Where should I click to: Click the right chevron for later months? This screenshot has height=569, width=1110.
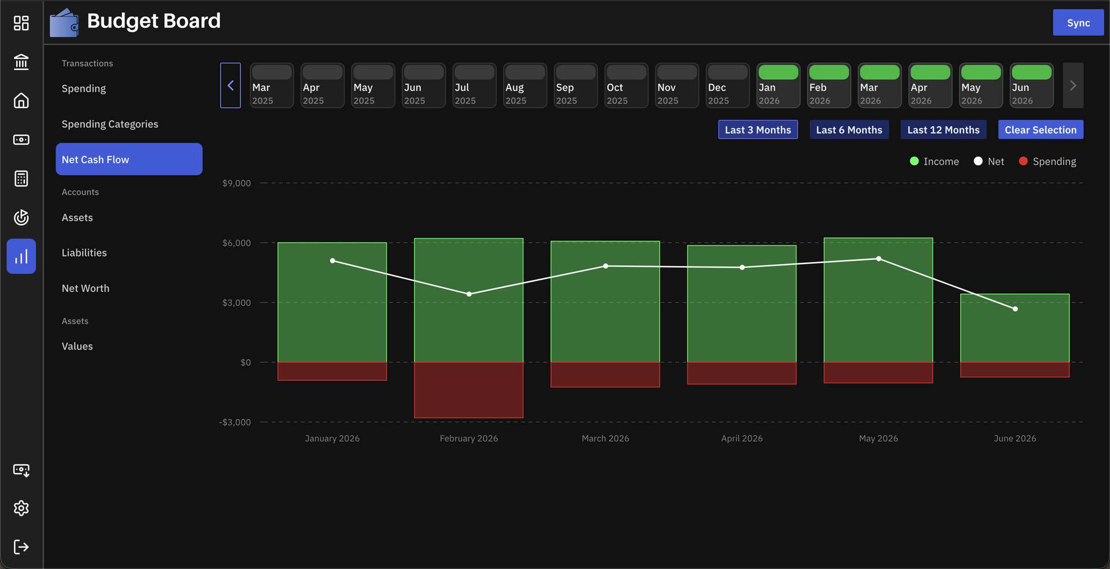click(x=1073, y=85)
